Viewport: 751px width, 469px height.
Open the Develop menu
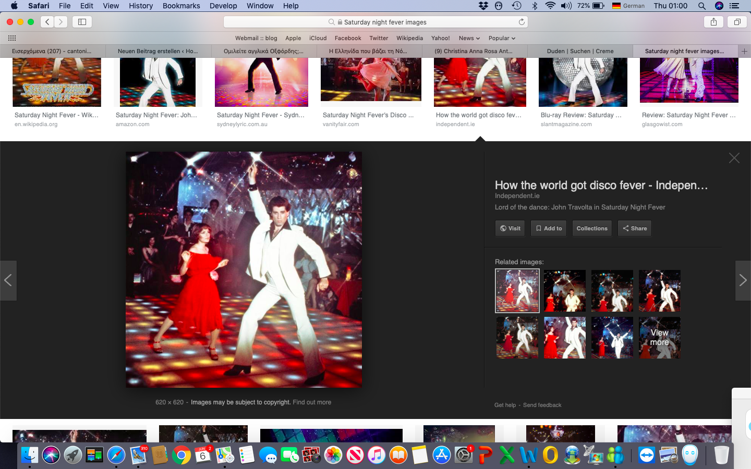(x=223, y=6)
